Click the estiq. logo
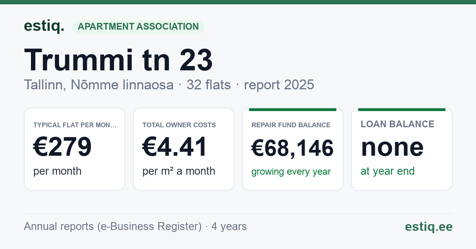This screenshot has height=249, width=476. [44, 26]
